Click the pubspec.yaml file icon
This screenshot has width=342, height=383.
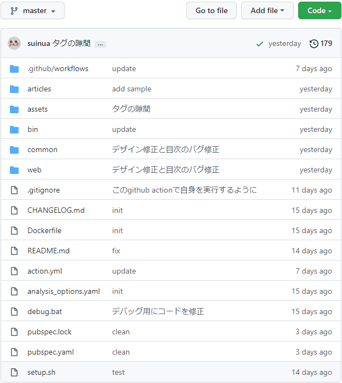point(14,352)
